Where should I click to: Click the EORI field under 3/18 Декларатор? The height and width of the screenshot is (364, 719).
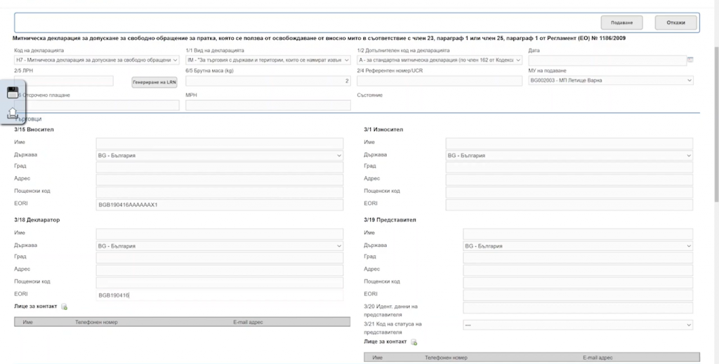(219, 295)
